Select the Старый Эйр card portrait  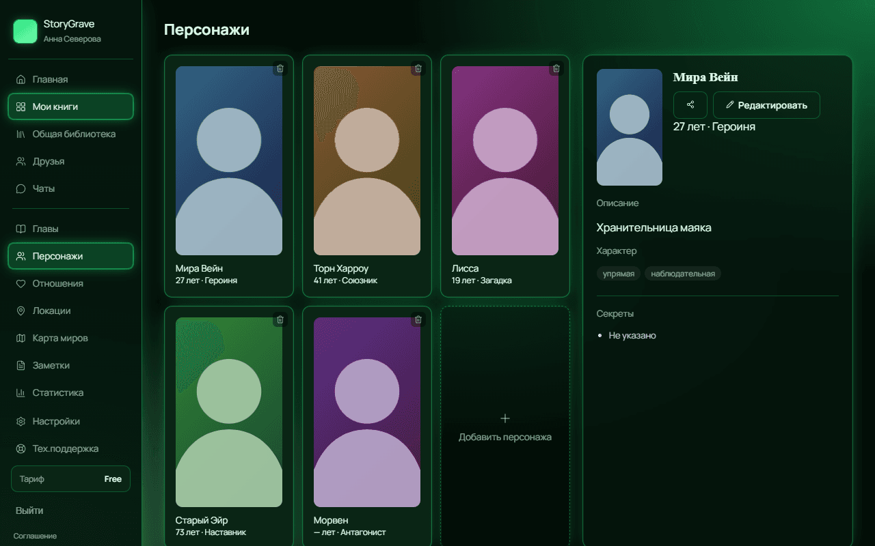pos(229,412)
